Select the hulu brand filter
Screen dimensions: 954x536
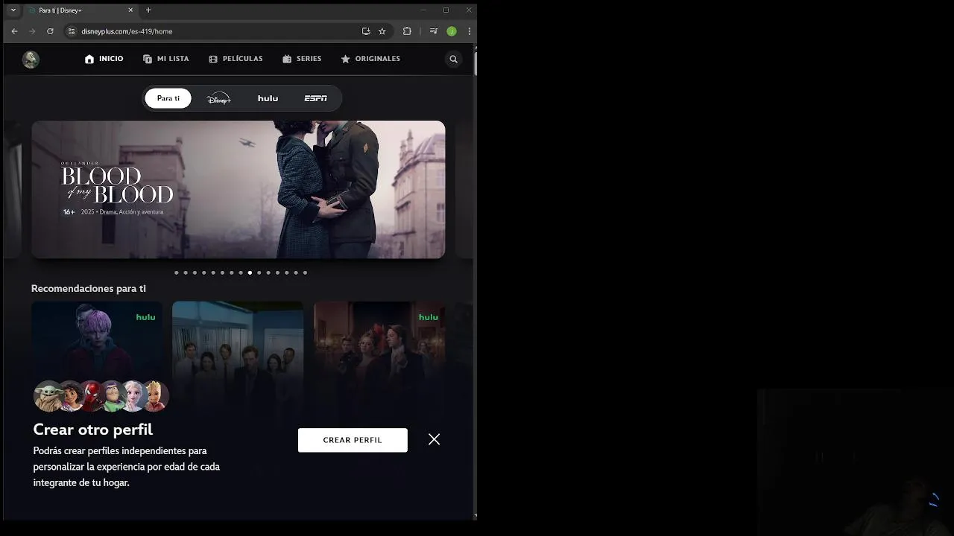tap(268, 98)
